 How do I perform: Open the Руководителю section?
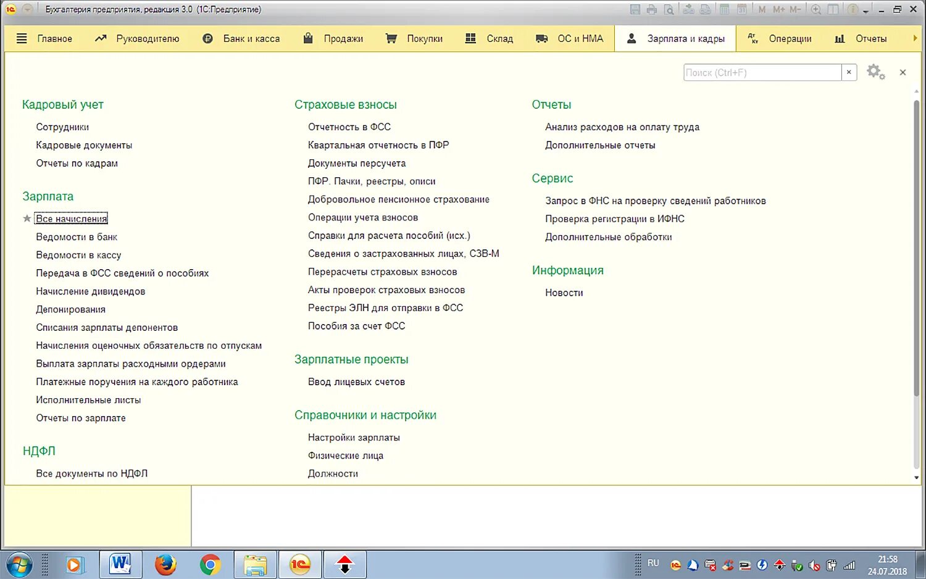[x=136, y=38]
